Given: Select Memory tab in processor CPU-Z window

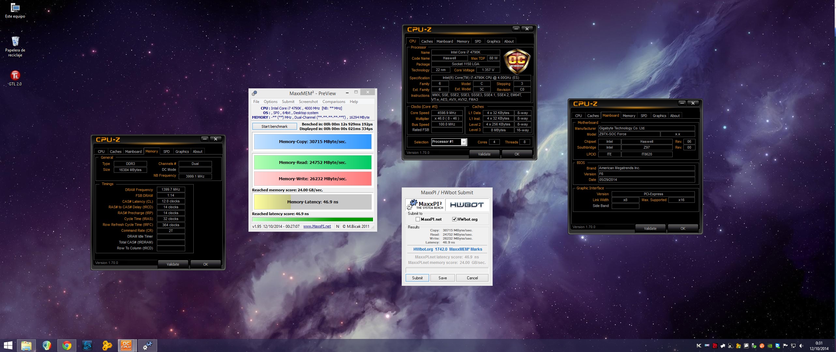Looking at the screenshot, I should (x=463, y=41).
